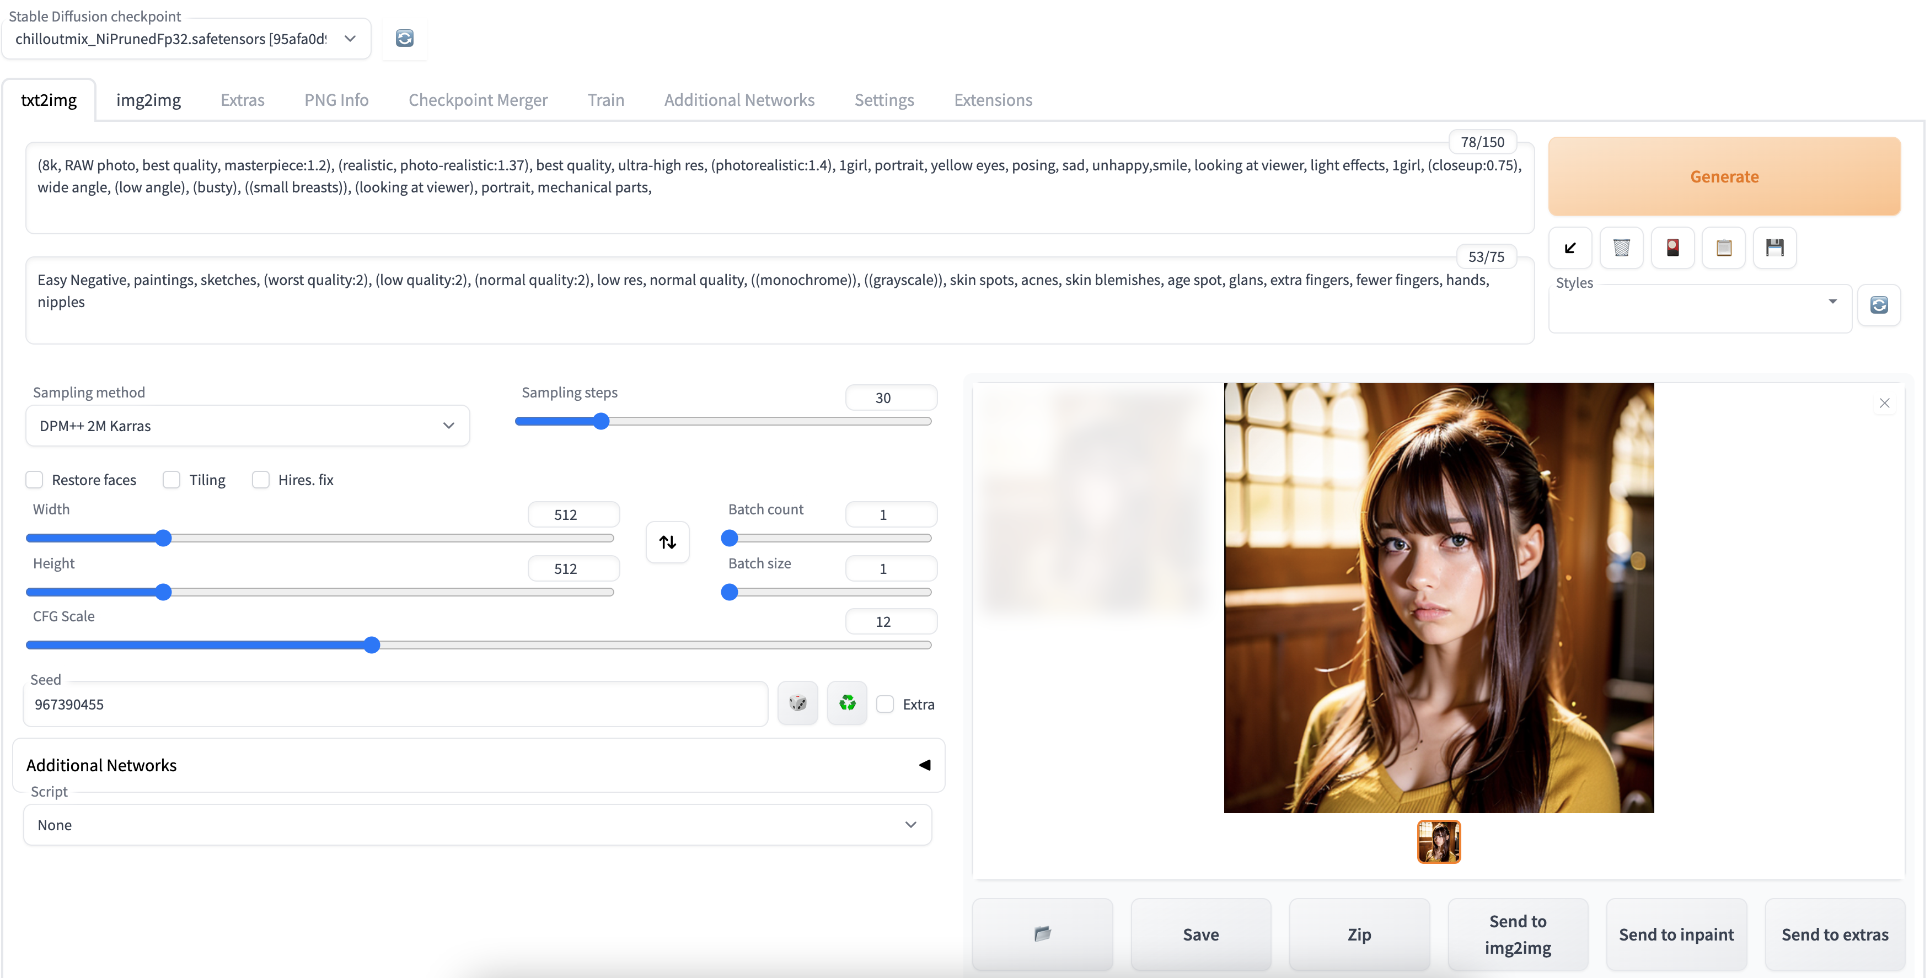
Task: Refresh the Styles list
Action: [x=1878, y=305]
